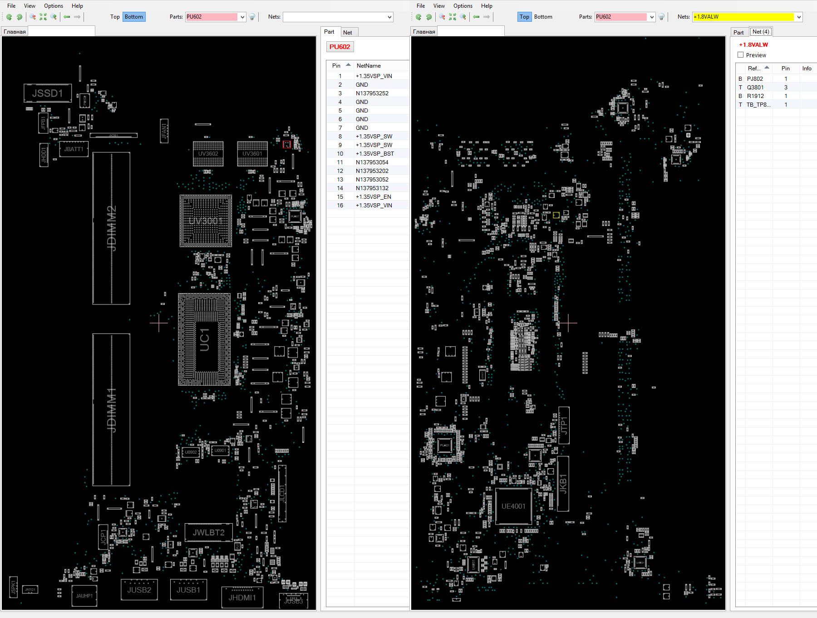
Task: Click the green back arrow in right window
Action: [x=476, y=17]
